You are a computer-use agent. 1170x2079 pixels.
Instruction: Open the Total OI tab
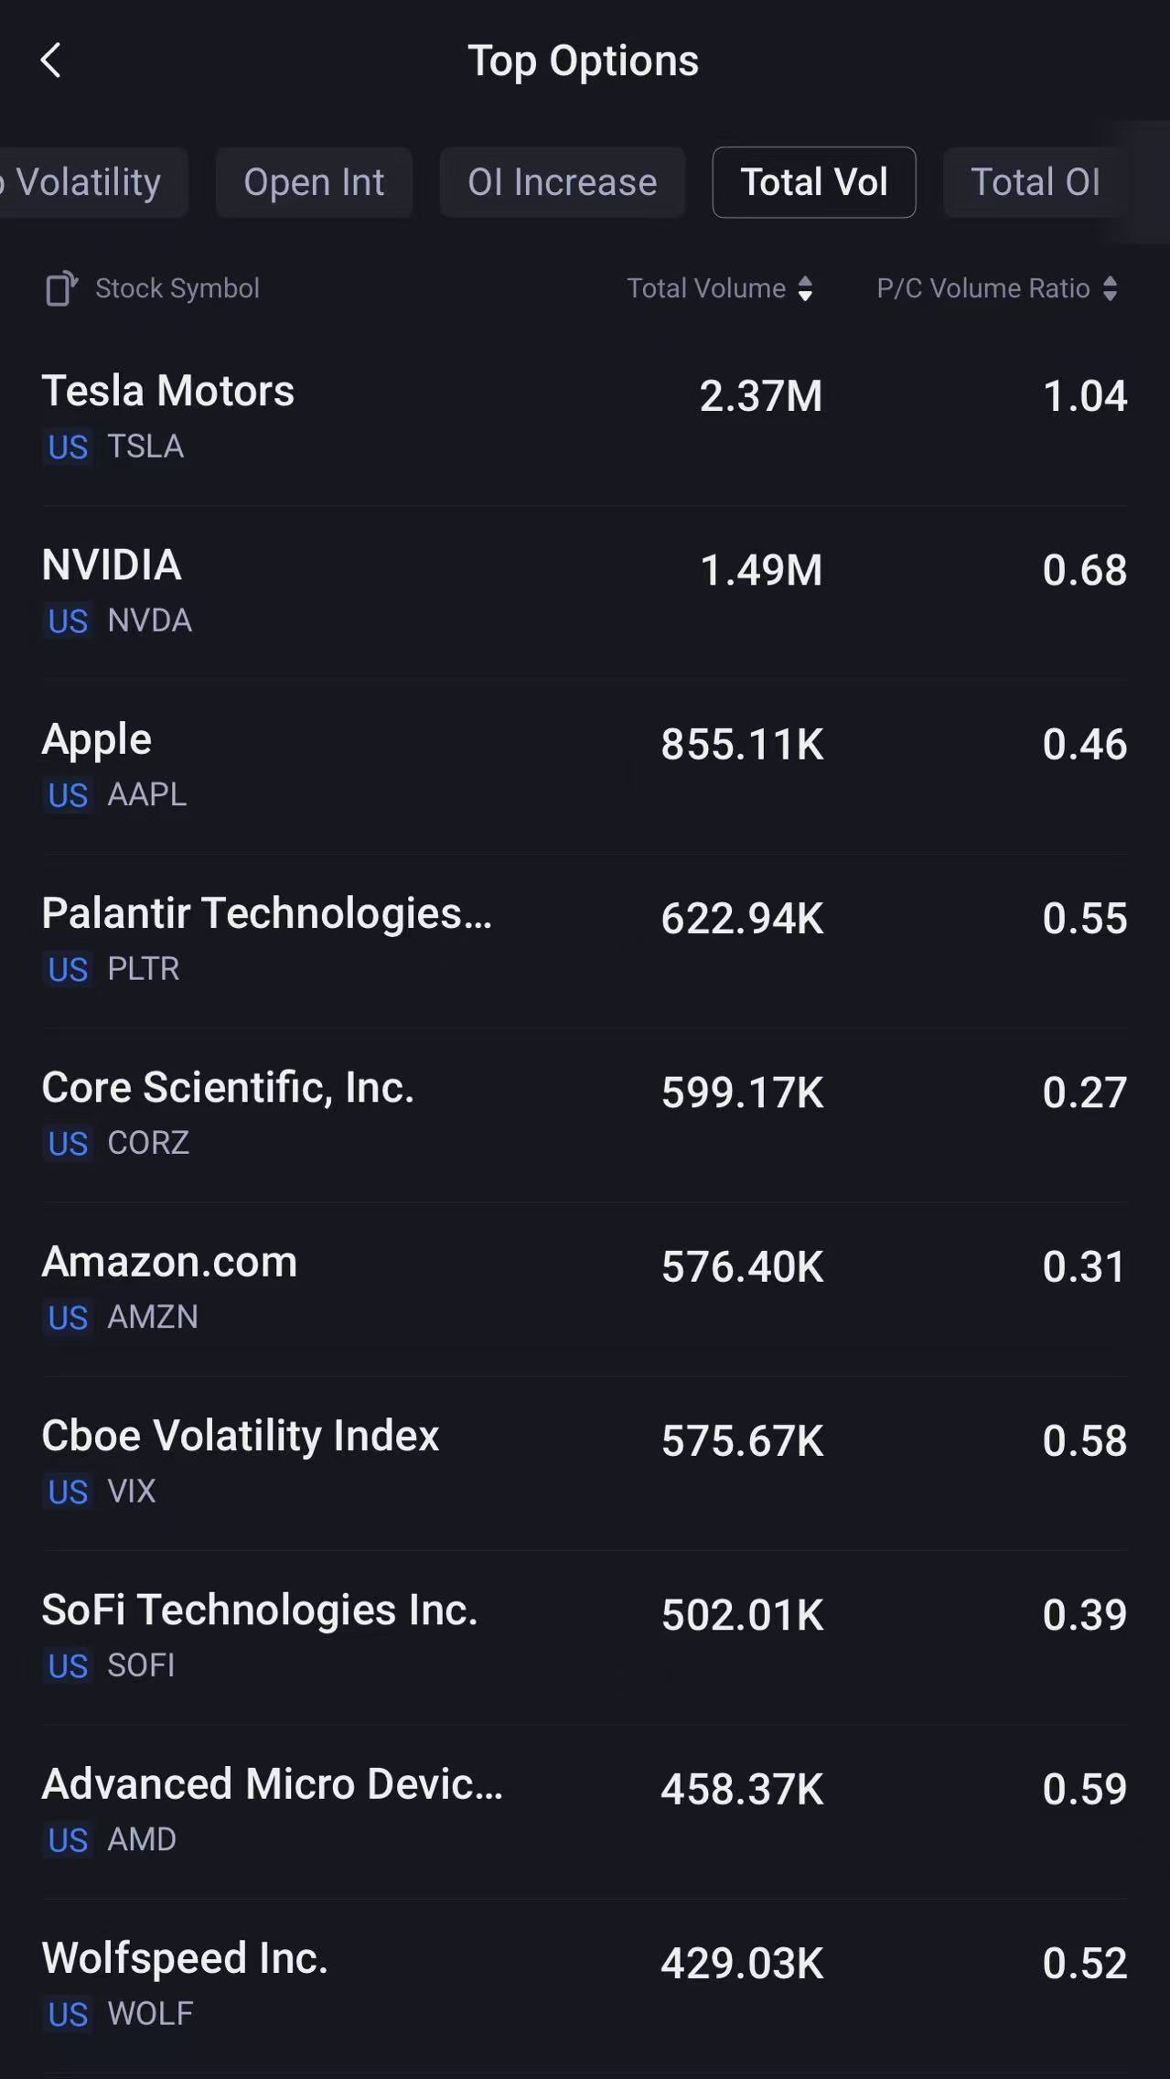[1035, 182]
